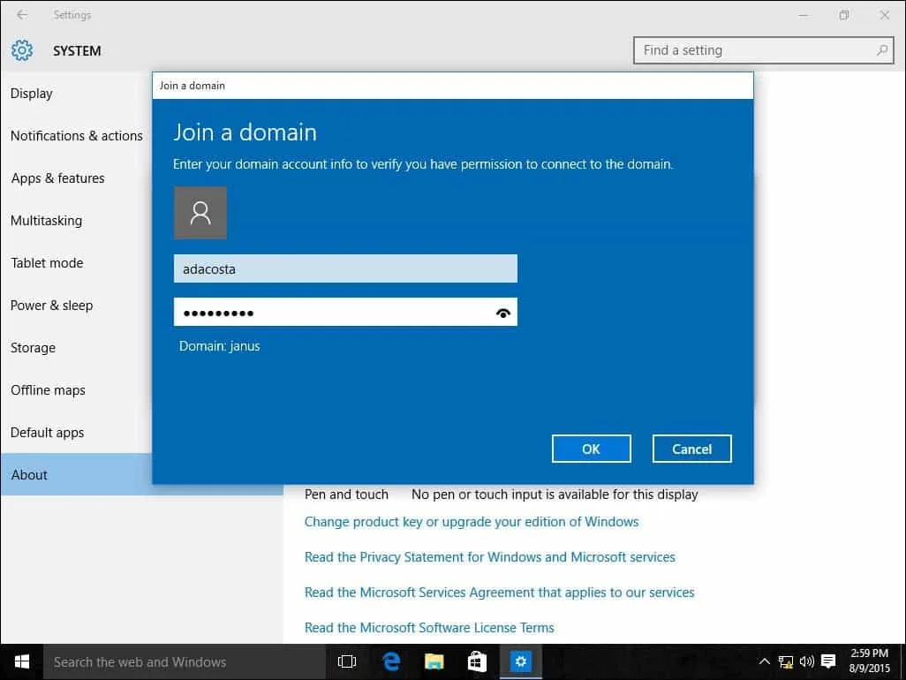Reveal password with the eye icon
Screen dimensions: 906x680
pos(503,314)
